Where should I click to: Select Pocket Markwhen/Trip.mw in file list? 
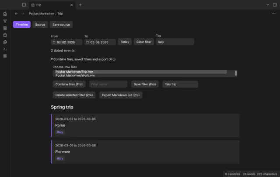tap(141, 71)
